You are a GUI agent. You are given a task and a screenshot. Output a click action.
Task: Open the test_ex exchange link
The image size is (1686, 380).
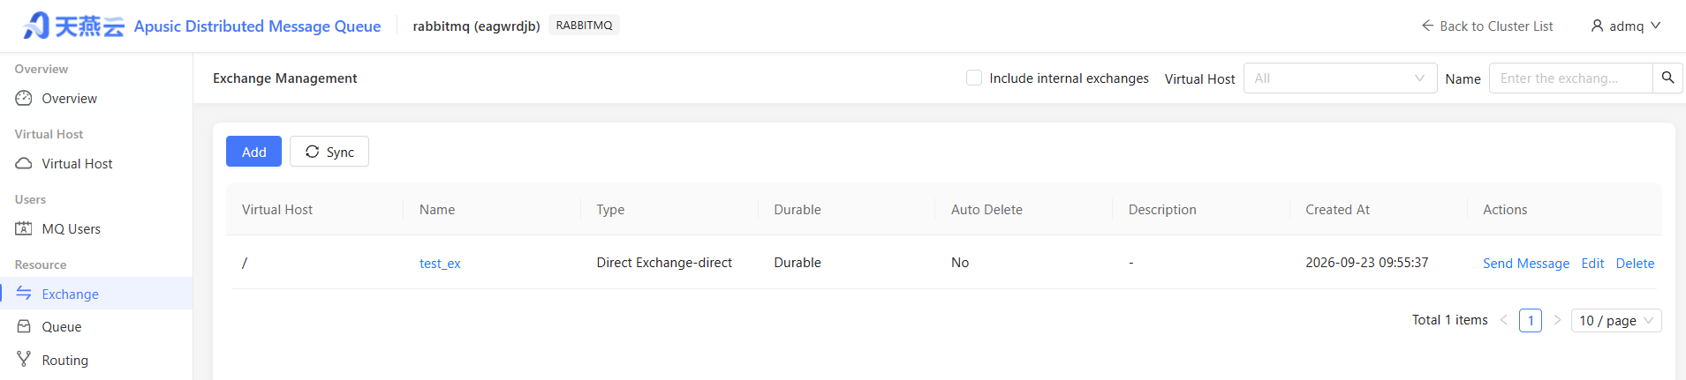440,263
